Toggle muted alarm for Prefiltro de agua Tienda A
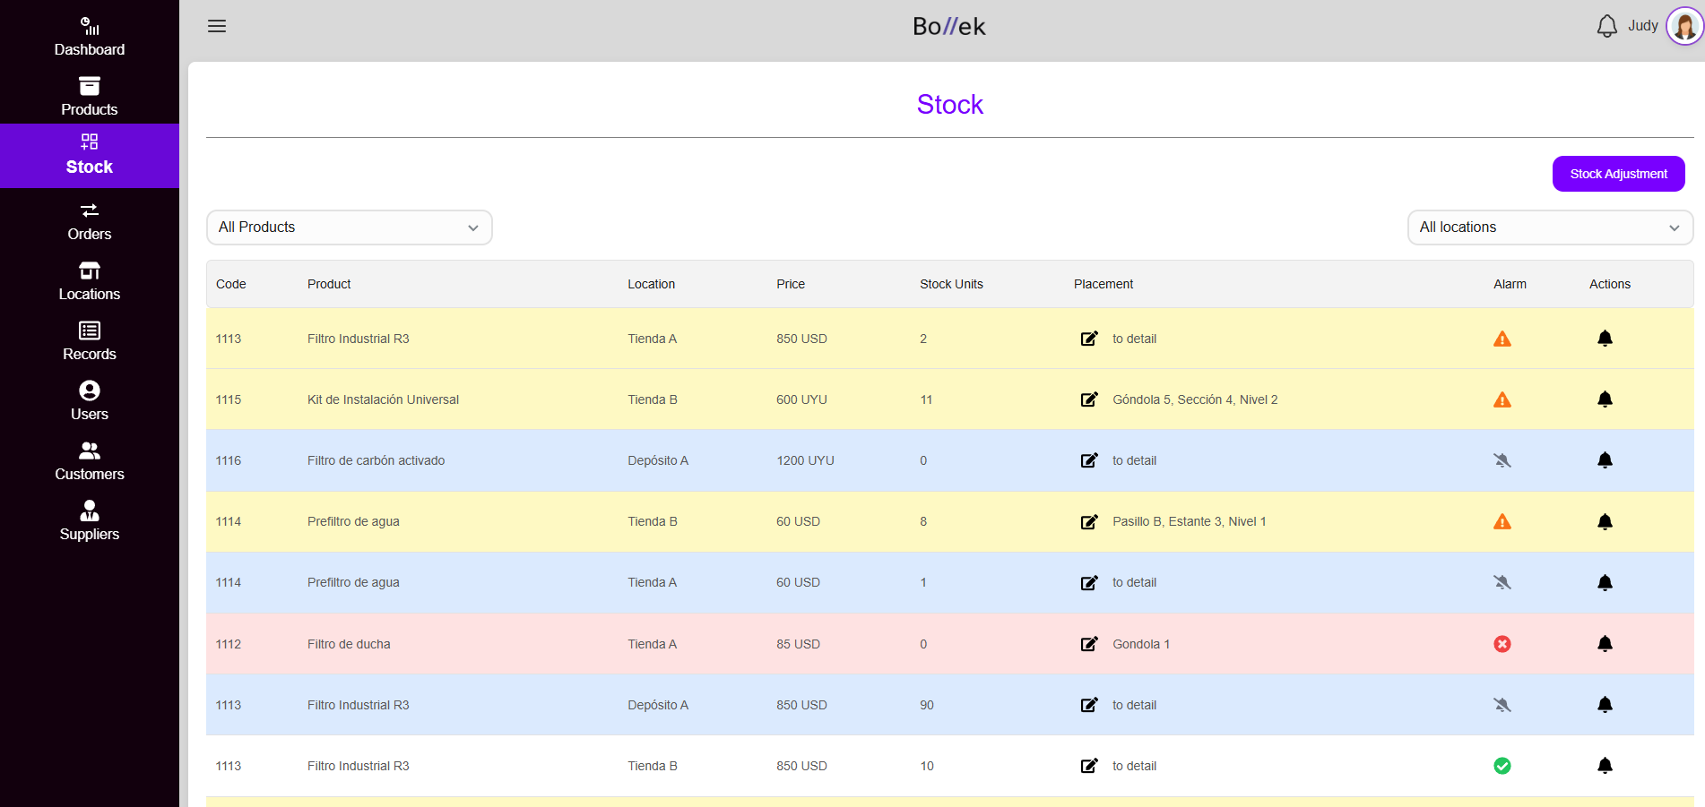Image resolution: width=1705 pixels, height=807 pixels. tap(1502, 582)
